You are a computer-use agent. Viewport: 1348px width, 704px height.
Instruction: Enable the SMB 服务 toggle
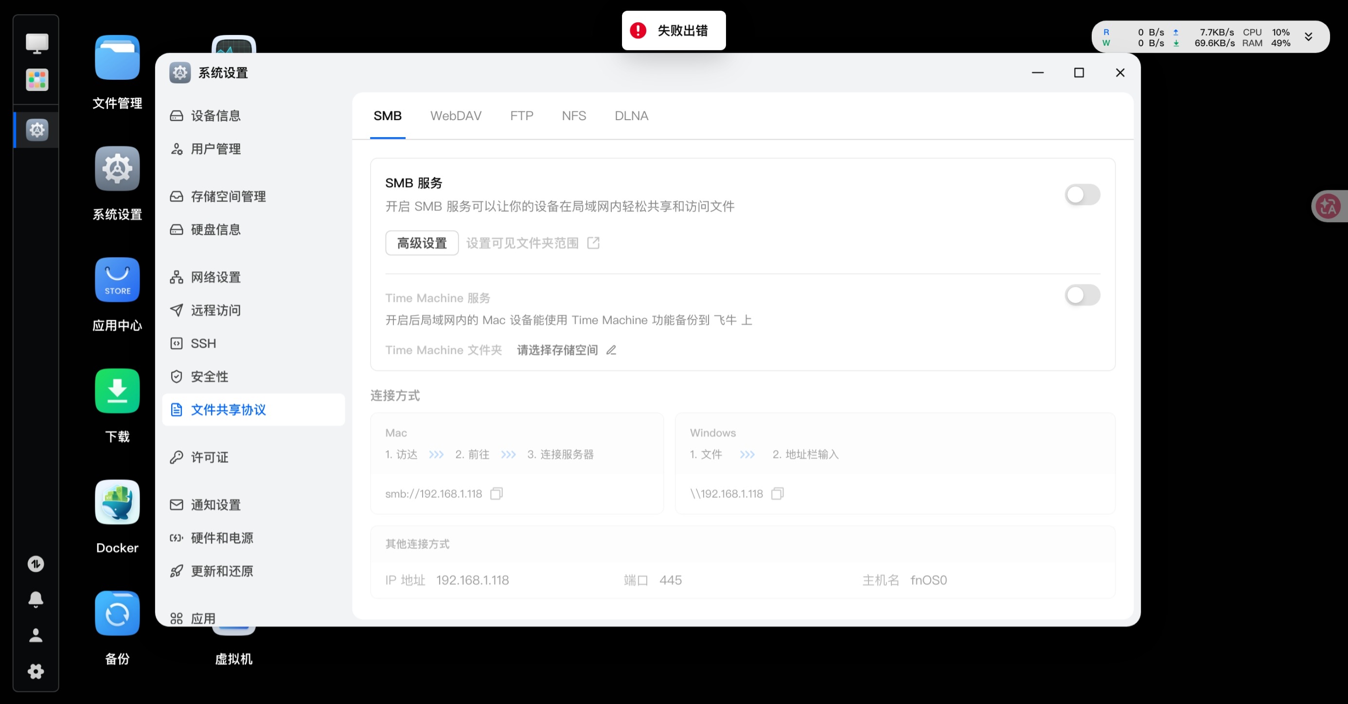[1082, 194]
